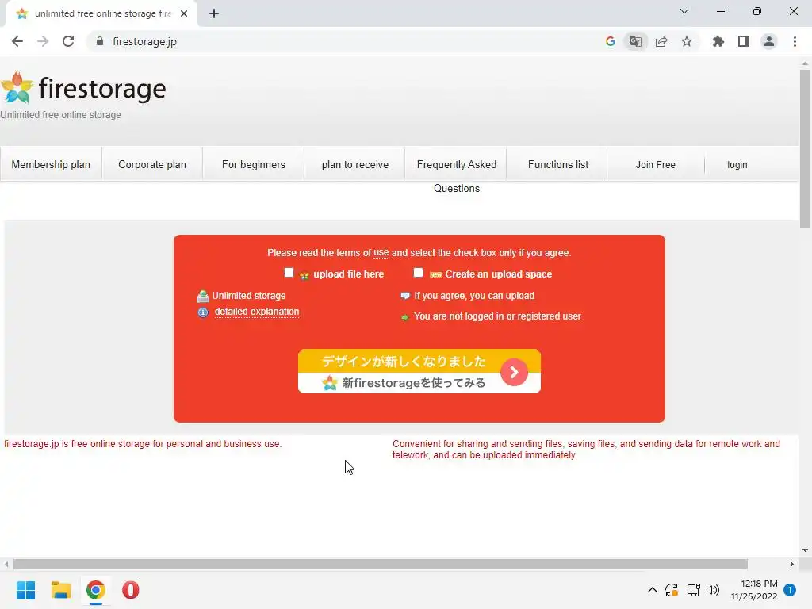
Task: Close the firestorage tab
Action: click(184, 13)
